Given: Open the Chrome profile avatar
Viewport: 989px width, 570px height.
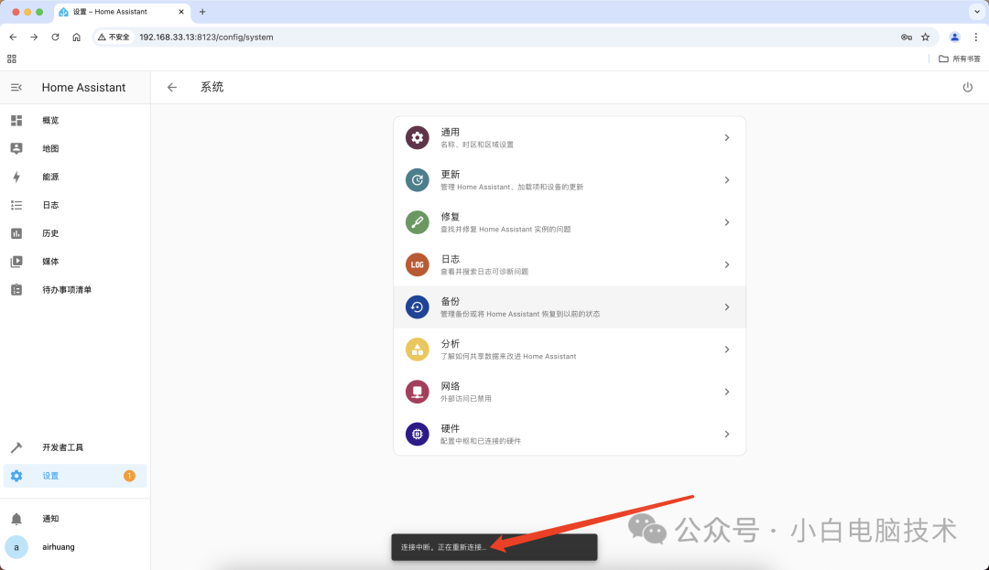Looking at the screenshot, I should click(955, 38).
